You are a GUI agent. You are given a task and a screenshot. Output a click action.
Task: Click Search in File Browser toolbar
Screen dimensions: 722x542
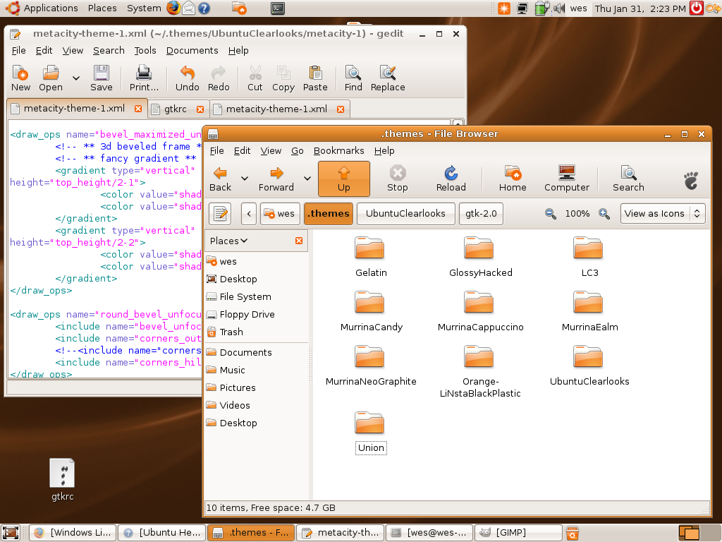pyautogui.click(x=628, y=179)
